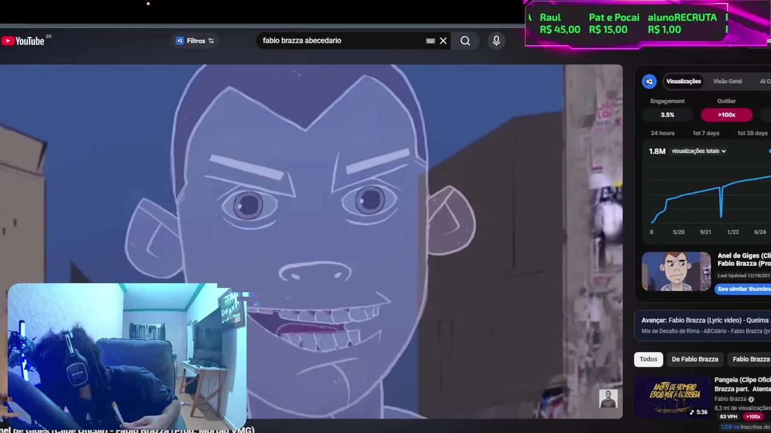This screenshot has width=771, height=433.
Task: Expand the 'visualizações totais' dropdown
Action: (x=699, y=151)
